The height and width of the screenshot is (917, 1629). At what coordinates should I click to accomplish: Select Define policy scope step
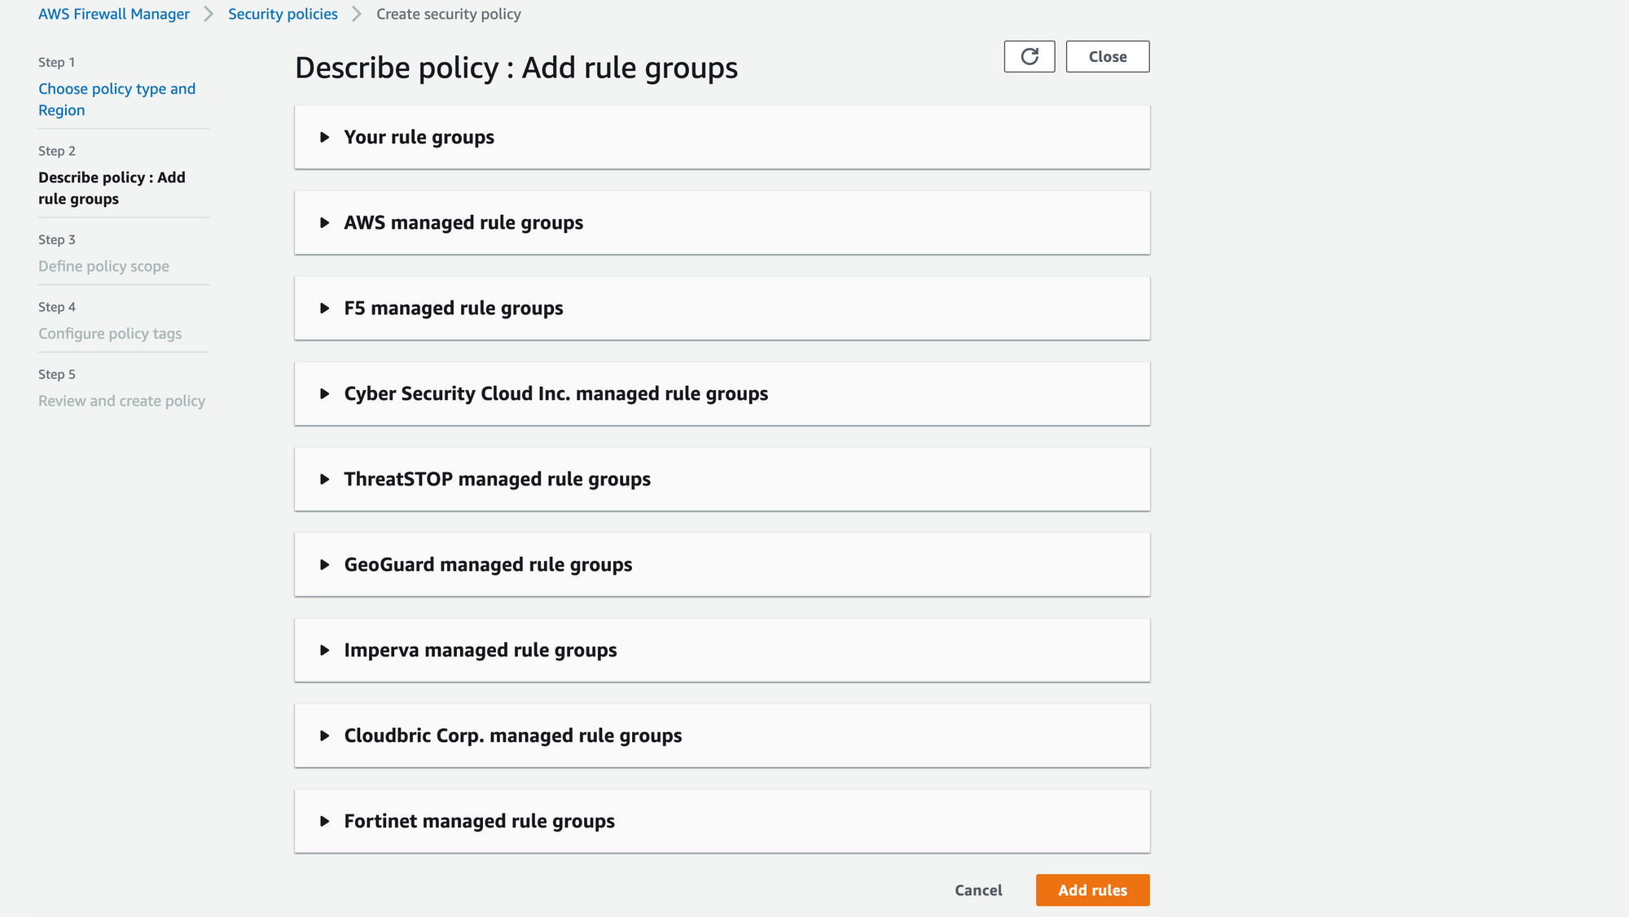[103, 266]
